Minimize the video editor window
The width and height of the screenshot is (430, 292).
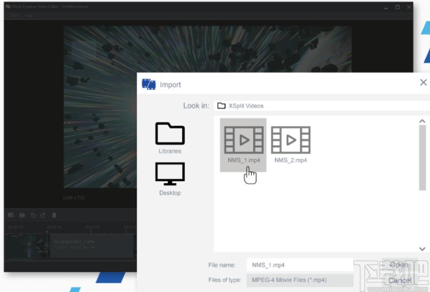(386, 7)
